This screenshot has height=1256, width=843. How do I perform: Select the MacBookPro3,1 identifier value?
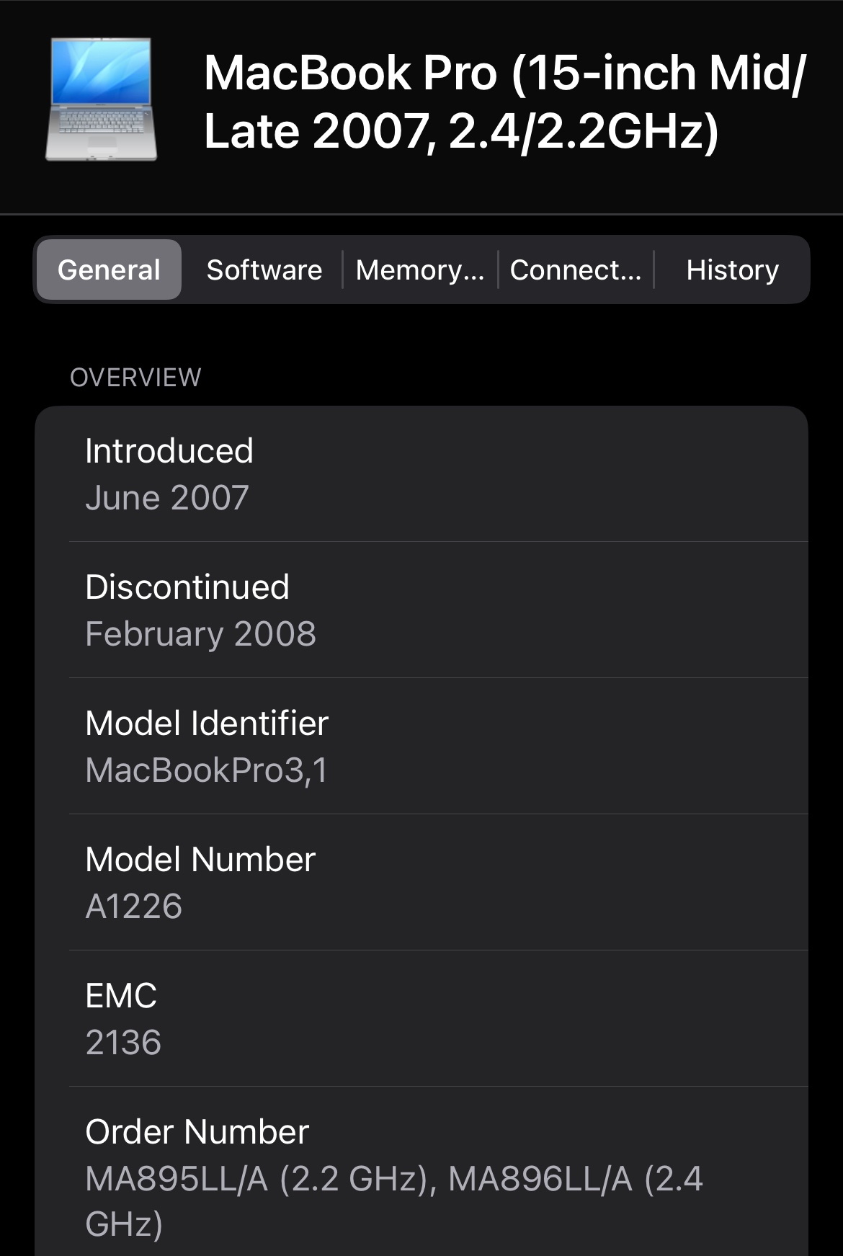(206, 770)
